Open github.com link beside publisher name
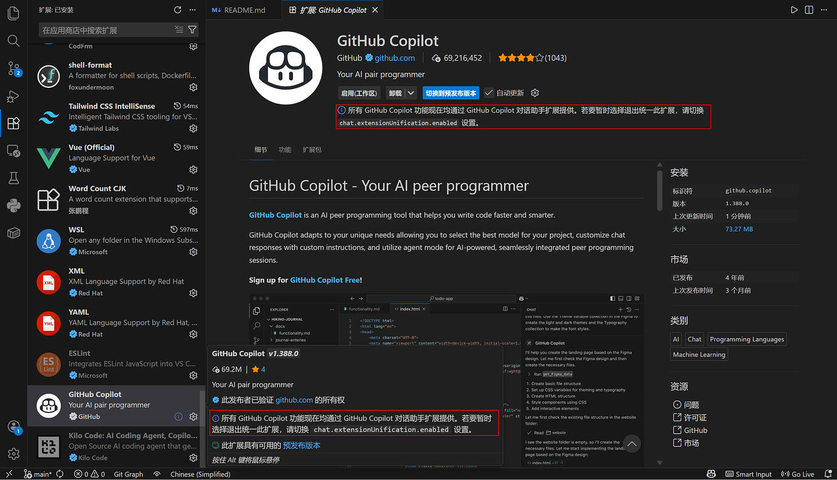 point(395,58)
